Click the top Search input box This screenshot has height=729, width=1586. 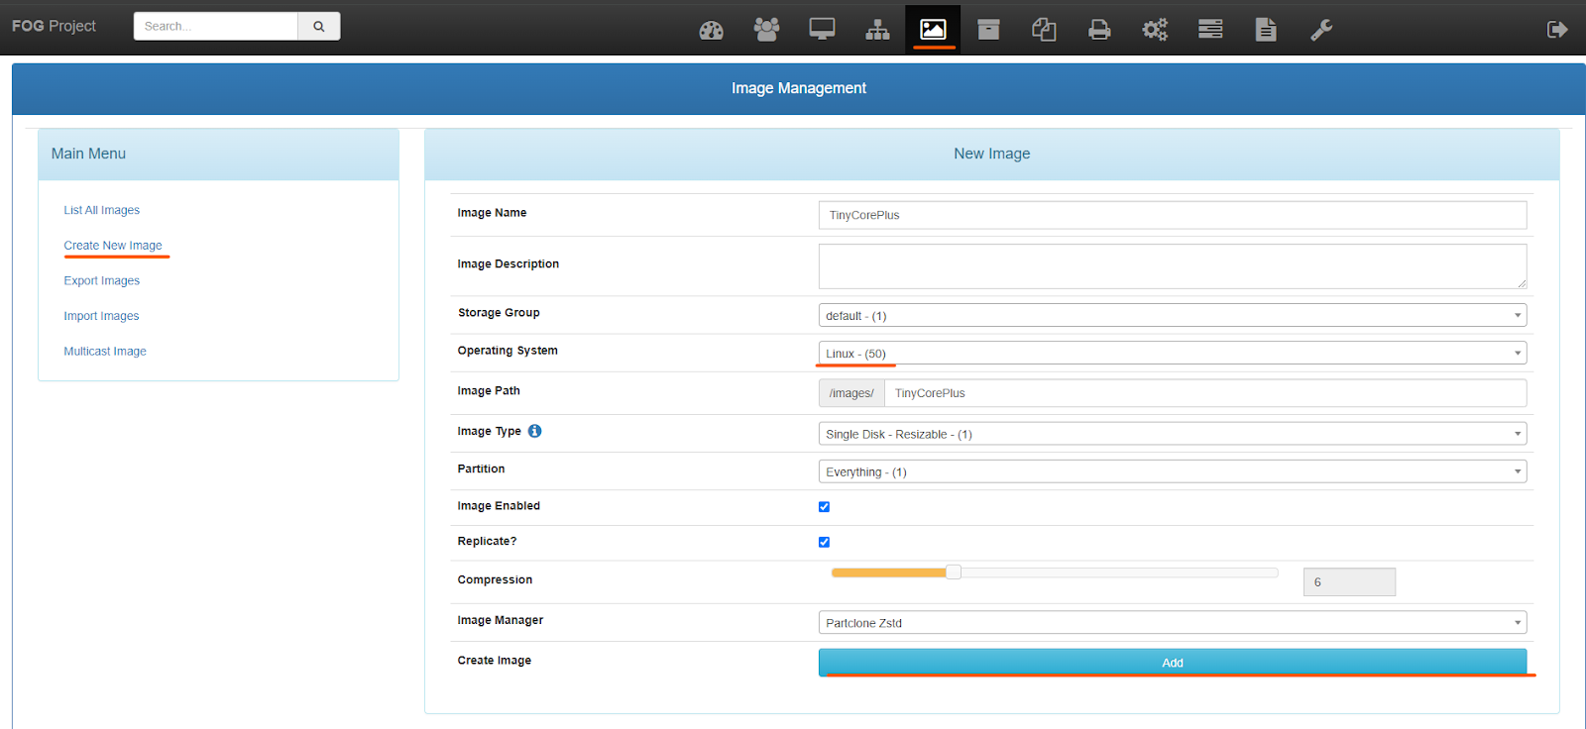pyautogui.click(x=216, y=26)
